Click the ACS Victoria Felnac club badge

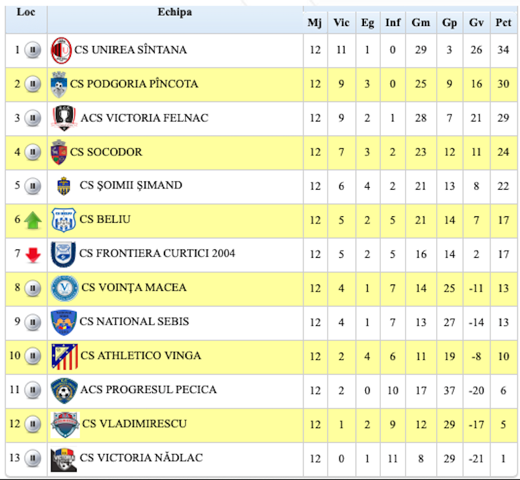point(64,118)
